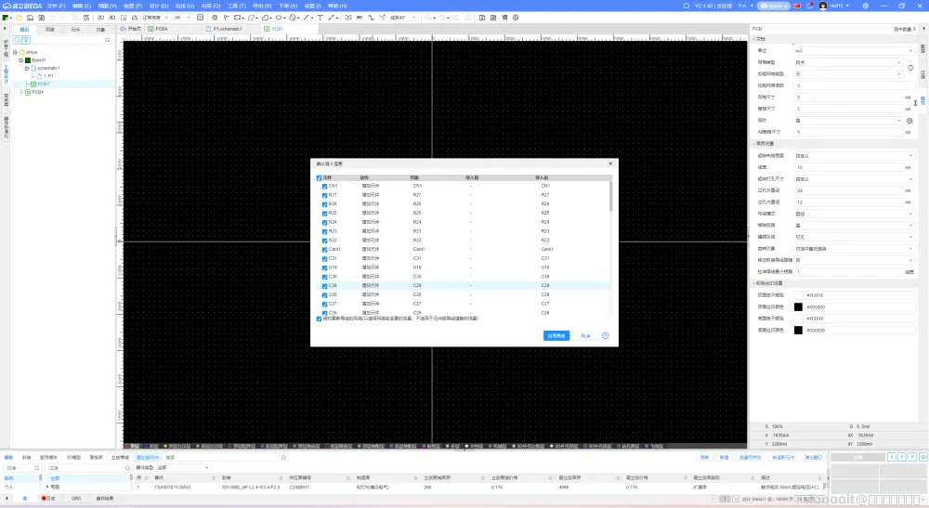Open the Edit (E) menu
This screenshot has height=508, width=929.
click(81, 6)
